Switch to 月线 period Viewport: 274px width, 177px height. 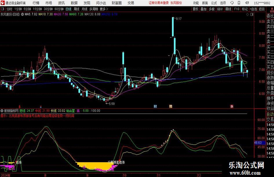point(85,9)
